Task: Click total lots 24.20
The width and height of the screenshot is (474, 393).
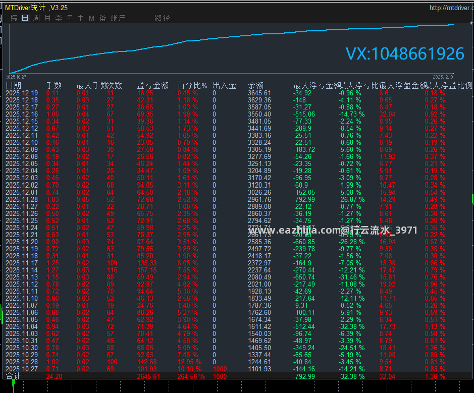Action: 55,376
